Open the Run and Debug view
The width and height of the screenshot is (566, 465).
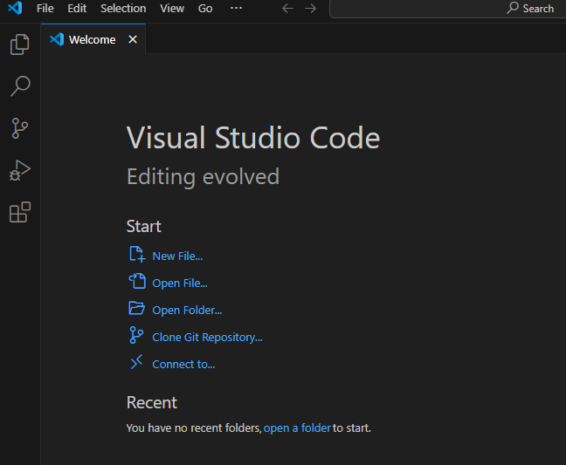pyautogui.click(x=20, y=170)
